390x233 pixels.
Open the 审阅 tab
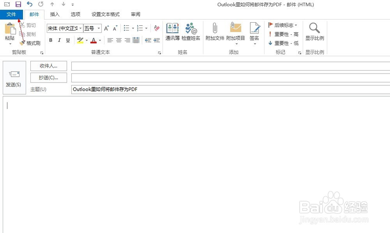pyautogui.click(x=136, y=14)
